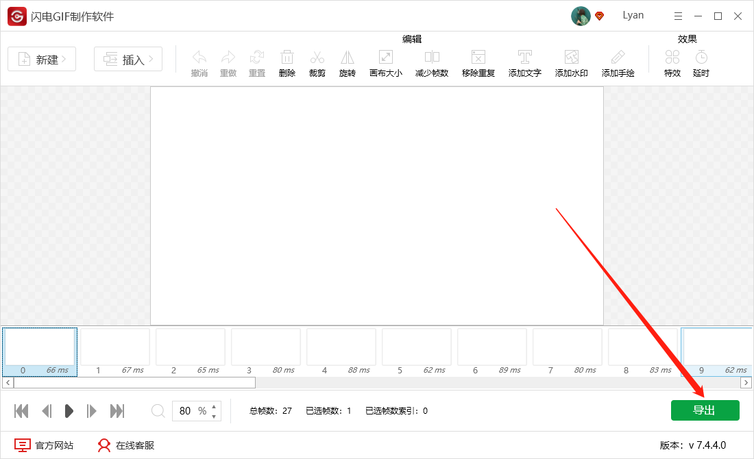Select the 删除 delete frame tool
Image resolution: width=754 pixels, height=459 pixels.
coord(287,62)
